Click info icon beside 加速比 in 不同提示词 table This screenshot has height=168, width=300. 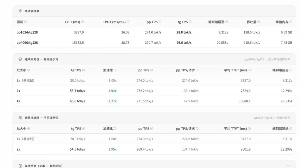point(115,128)
